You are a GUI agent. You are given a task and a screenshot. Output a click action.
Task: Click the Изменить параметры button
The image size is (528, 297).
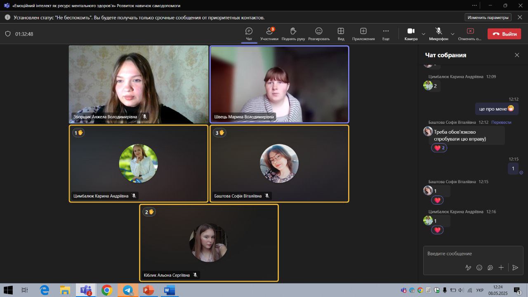pos(488,17)
